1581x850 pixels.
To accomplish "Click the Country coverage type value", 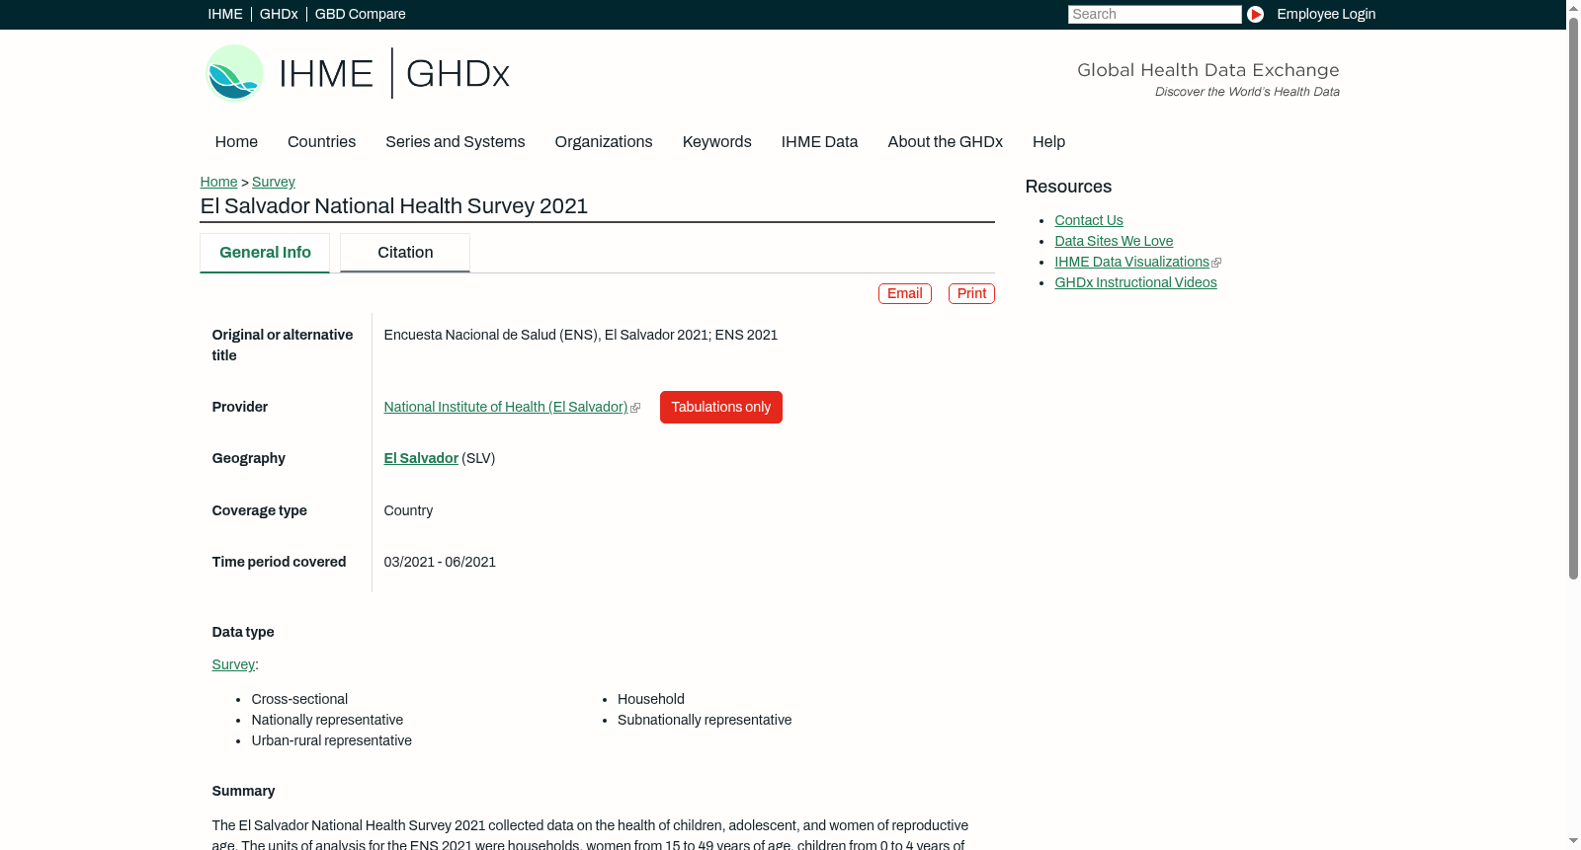I will click(x=408, y=510).
